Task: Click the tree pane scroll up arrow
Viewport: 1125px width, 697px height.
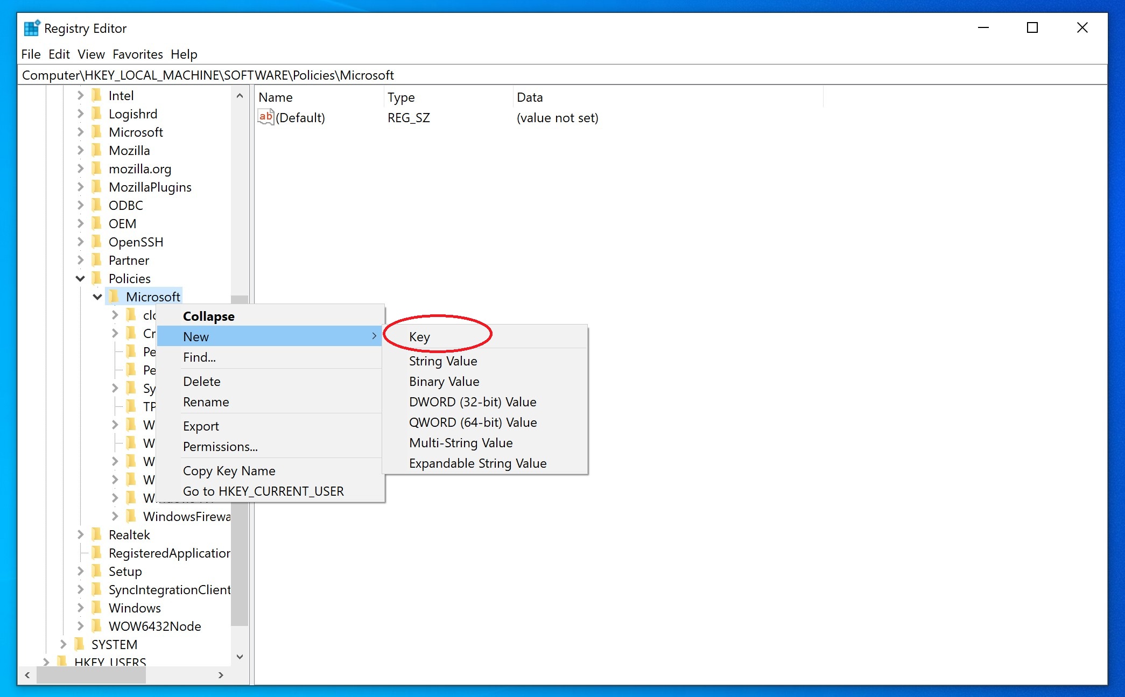Action: (240, 96)
